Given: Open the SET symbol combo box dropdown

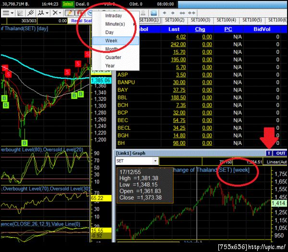Looking at the screenshot, I should [x=156, y=161].
